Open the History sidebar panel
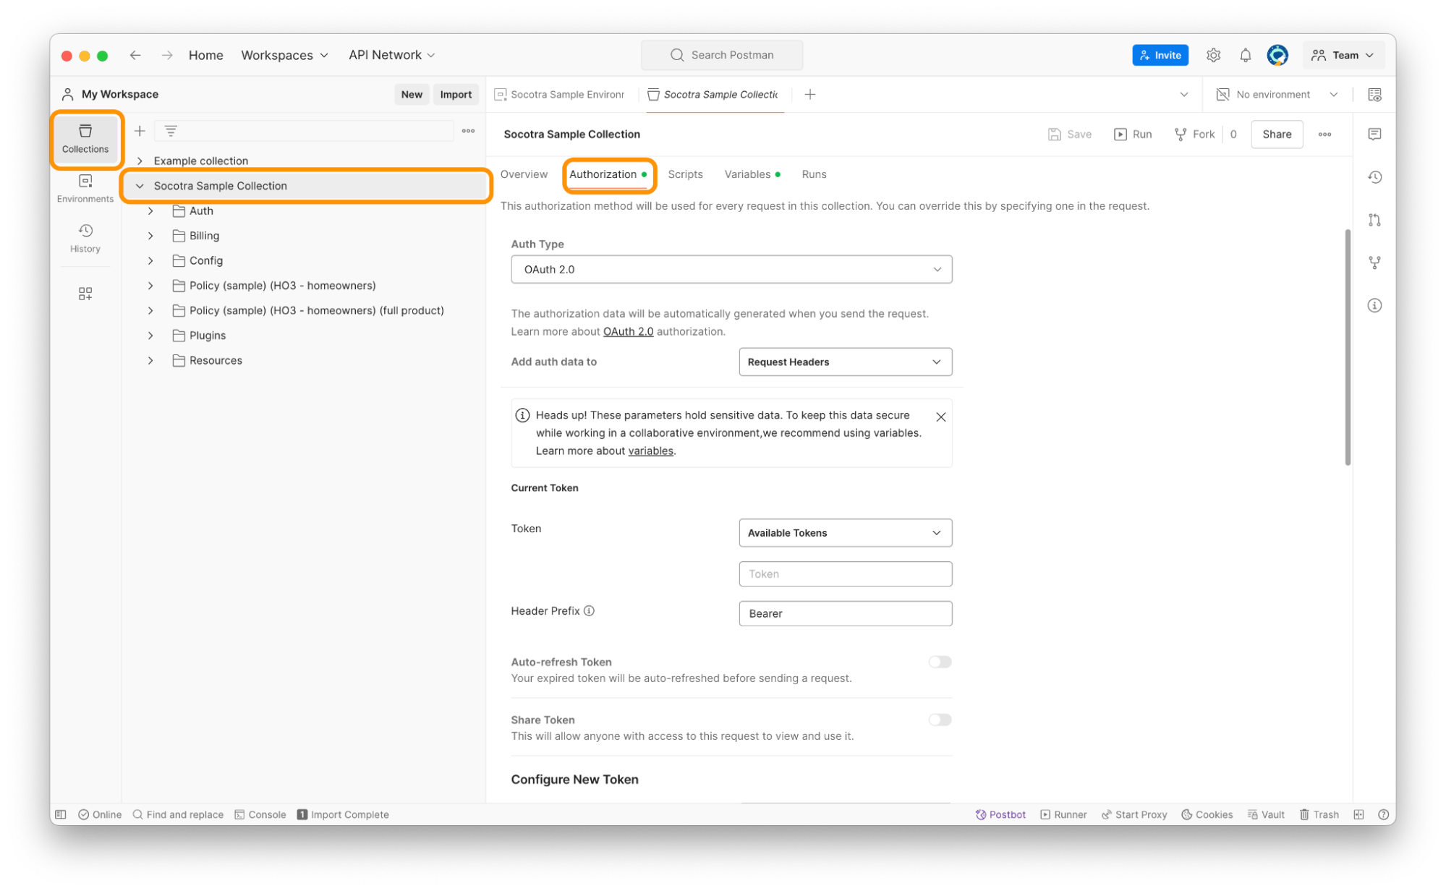1446x891 pixels. pyautogui.click(x=85, y=237)
